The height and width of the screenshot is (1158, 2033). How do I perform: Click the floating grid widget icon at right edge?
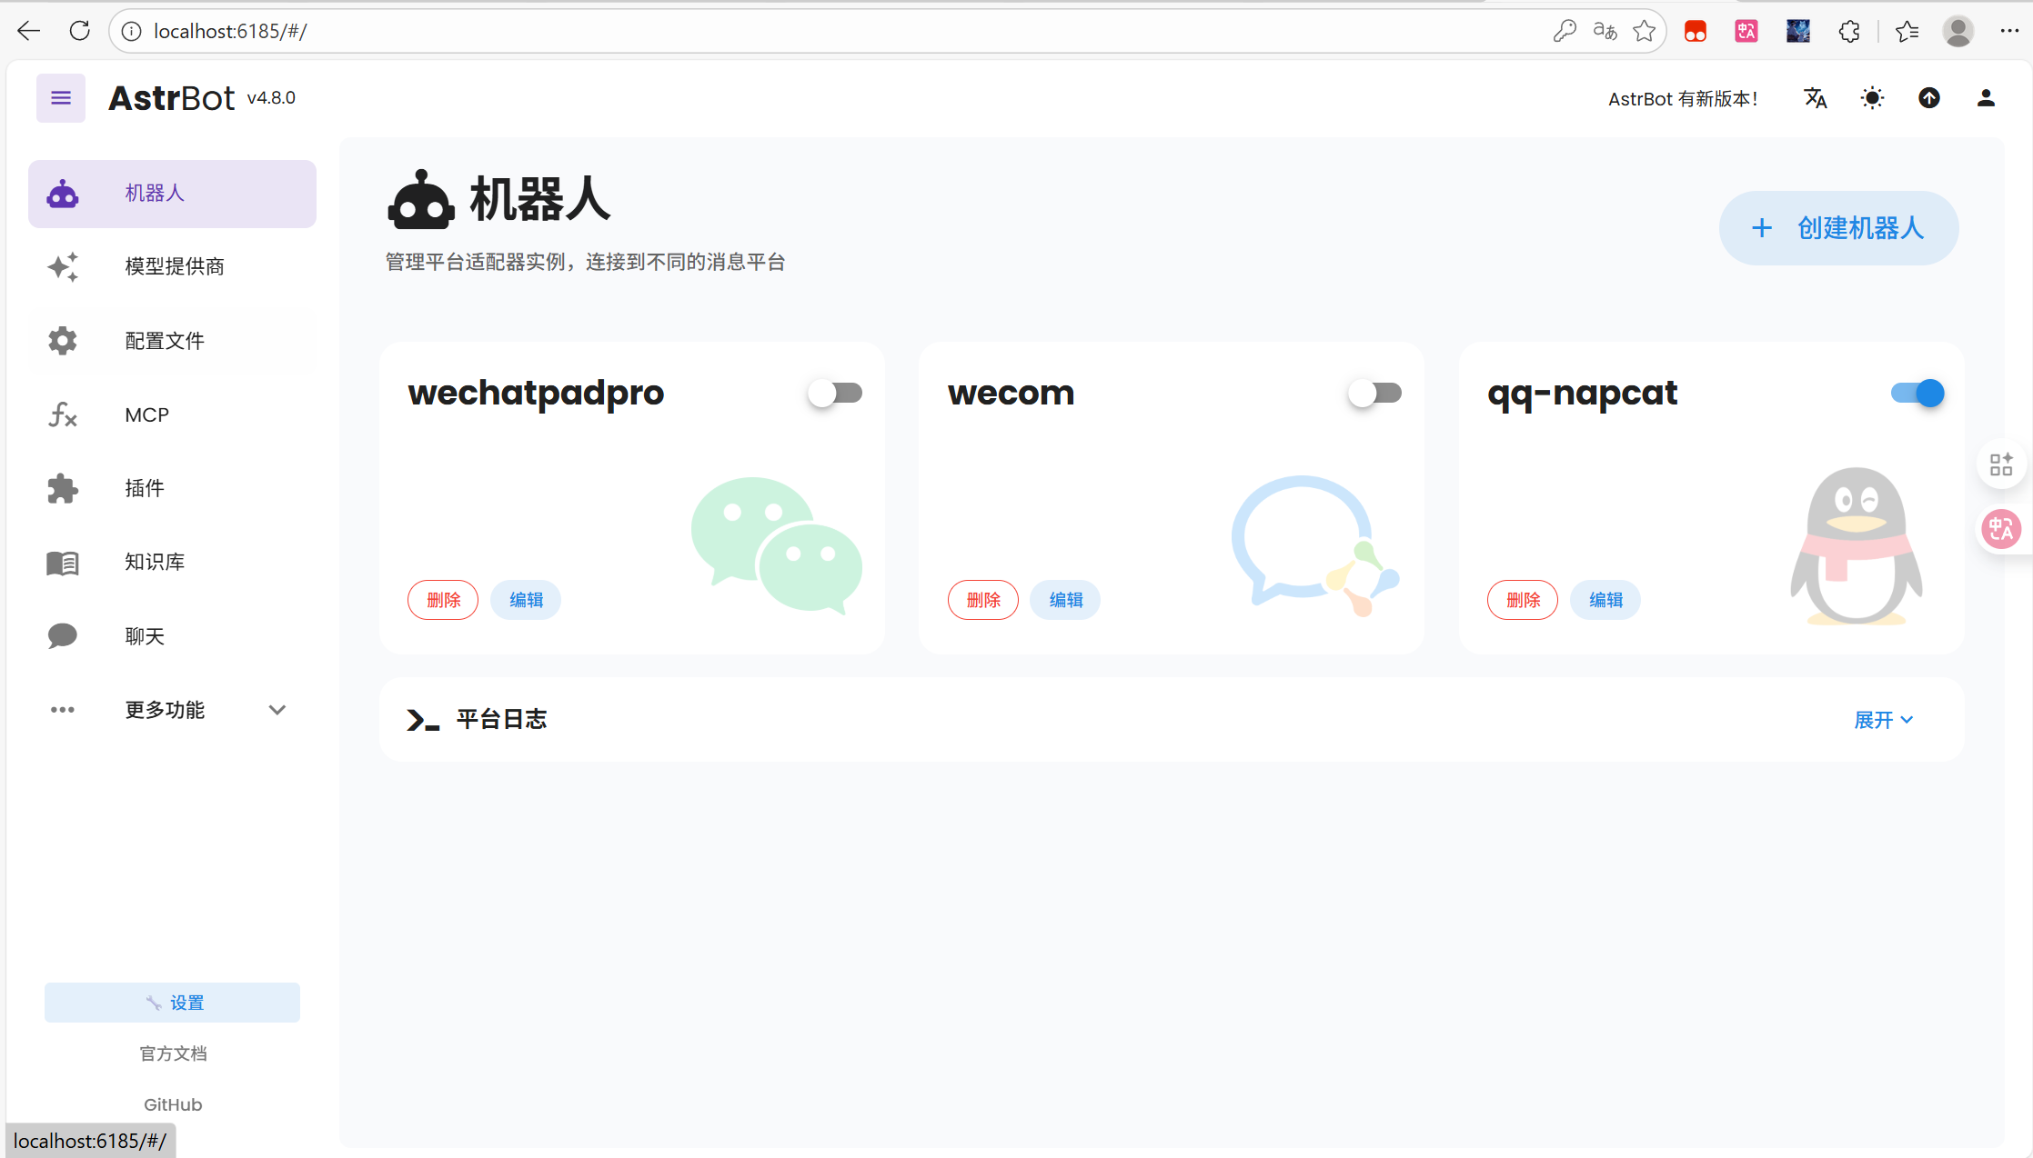click(2001, 464)
